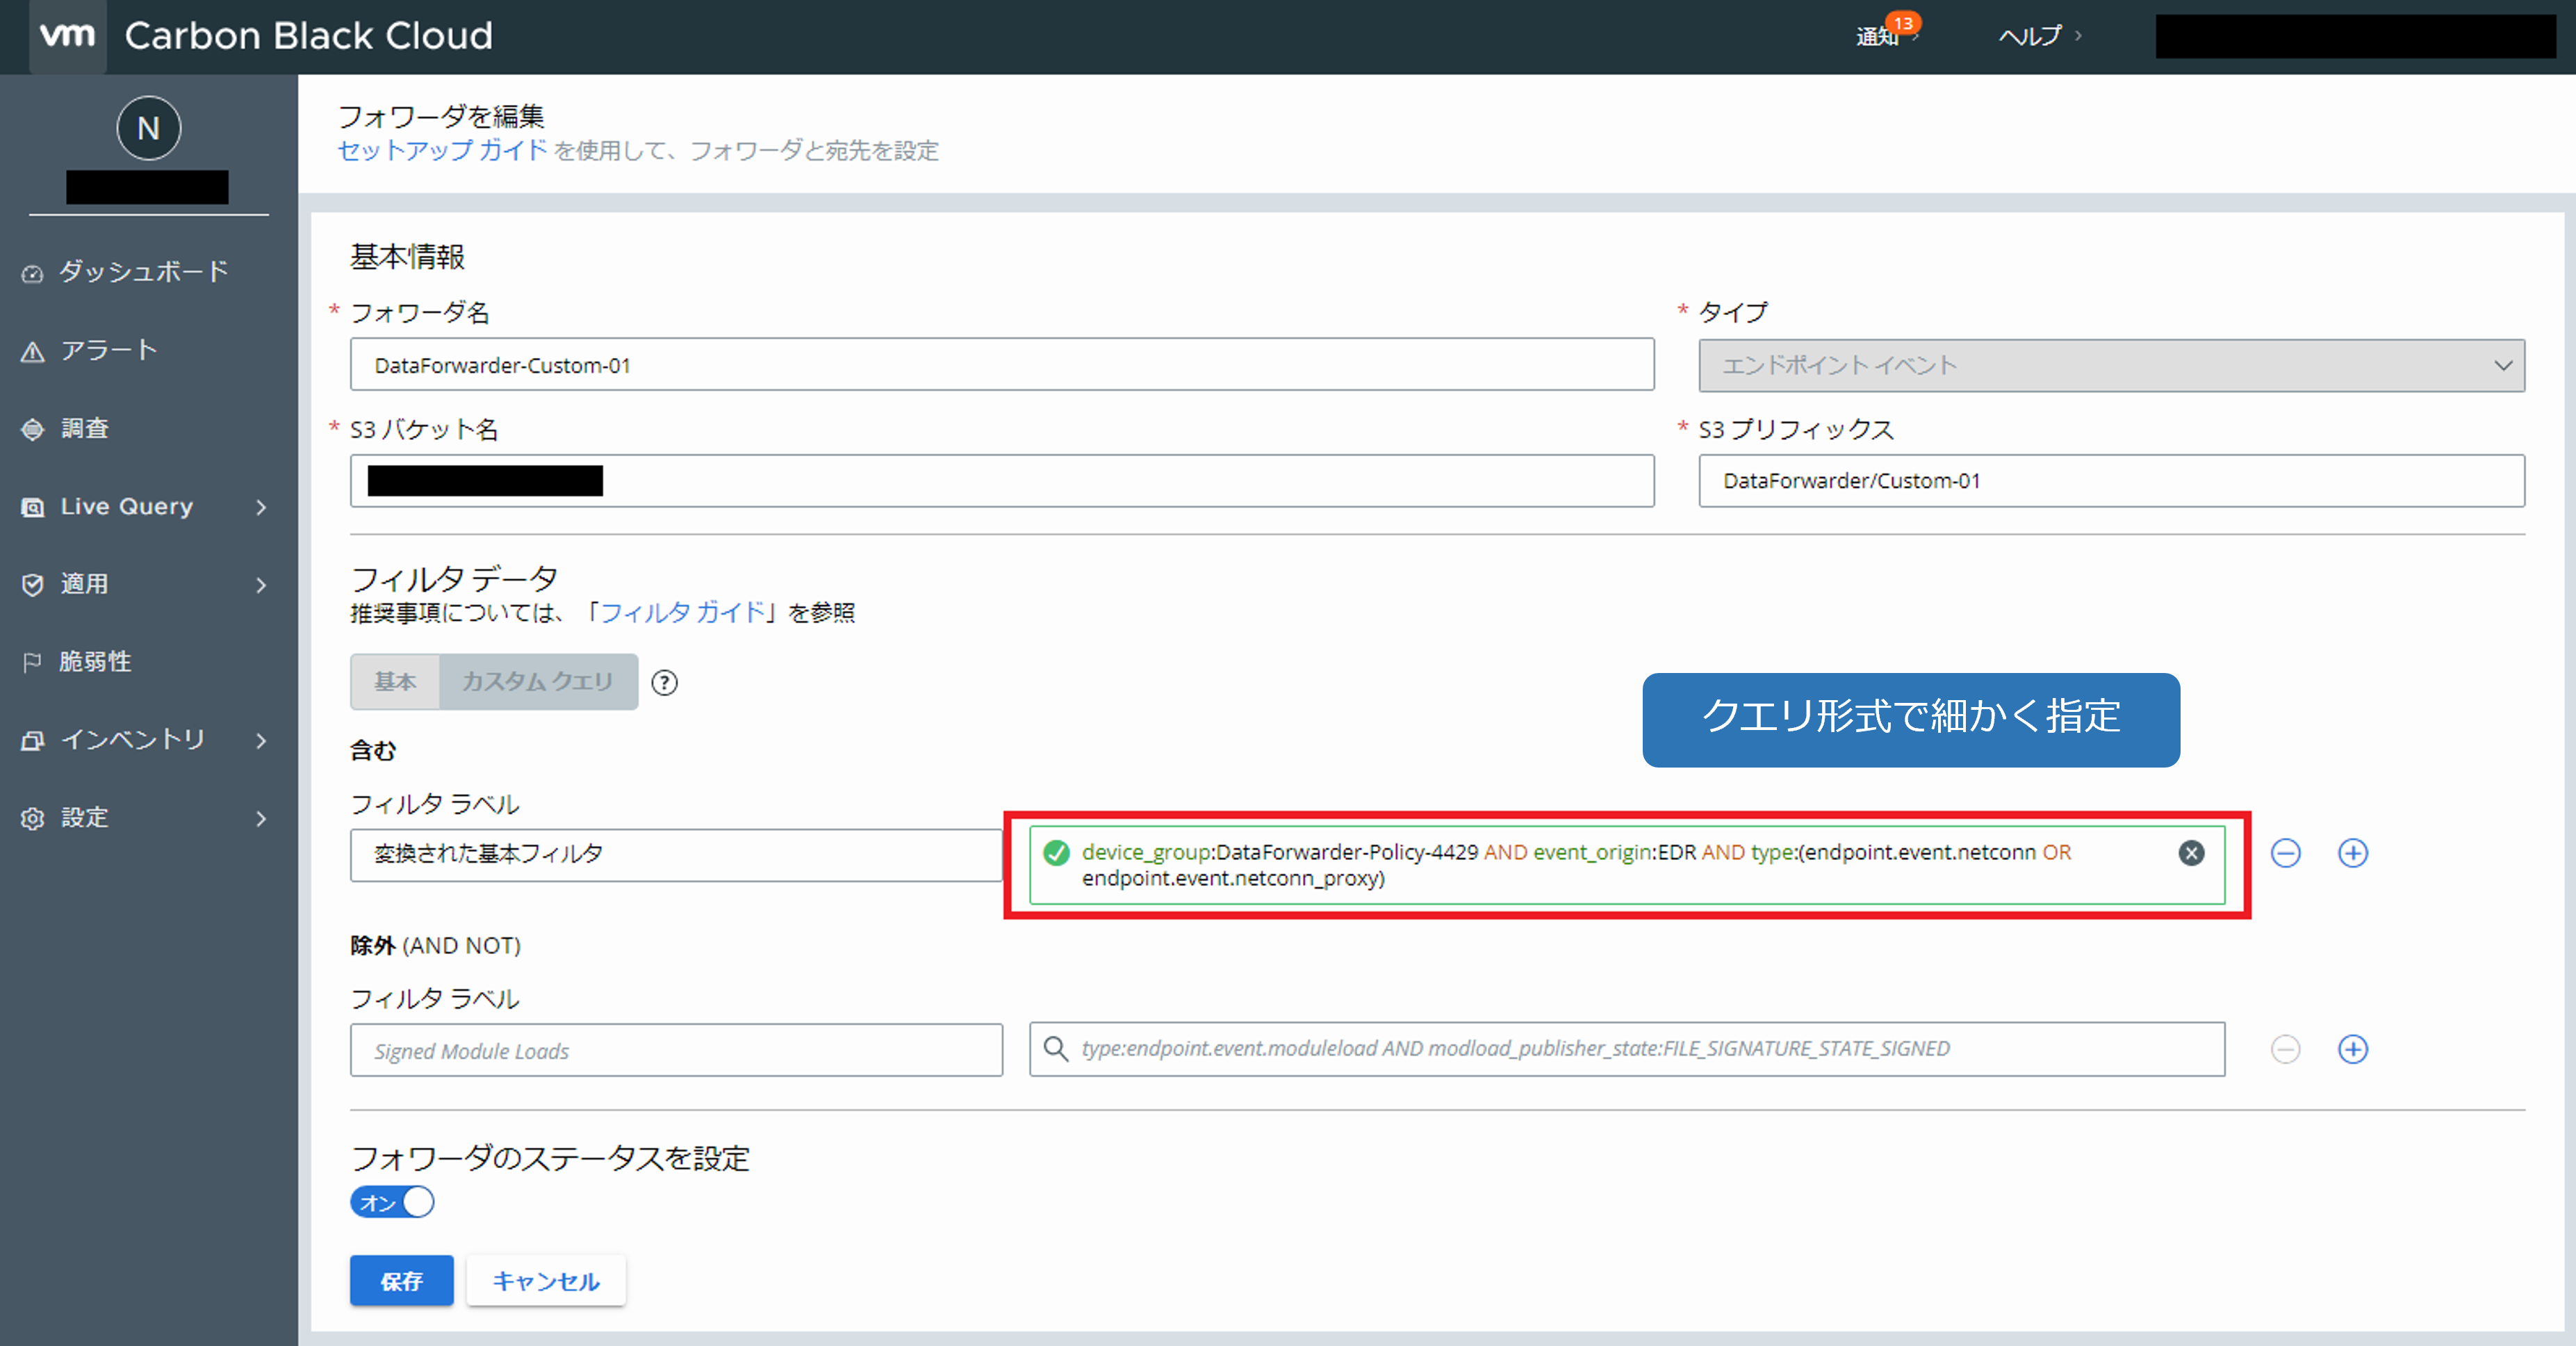Click the Signed Module Loads label field
The width and height of the screenshot is (2576, 1346).
coord(676,1050)
